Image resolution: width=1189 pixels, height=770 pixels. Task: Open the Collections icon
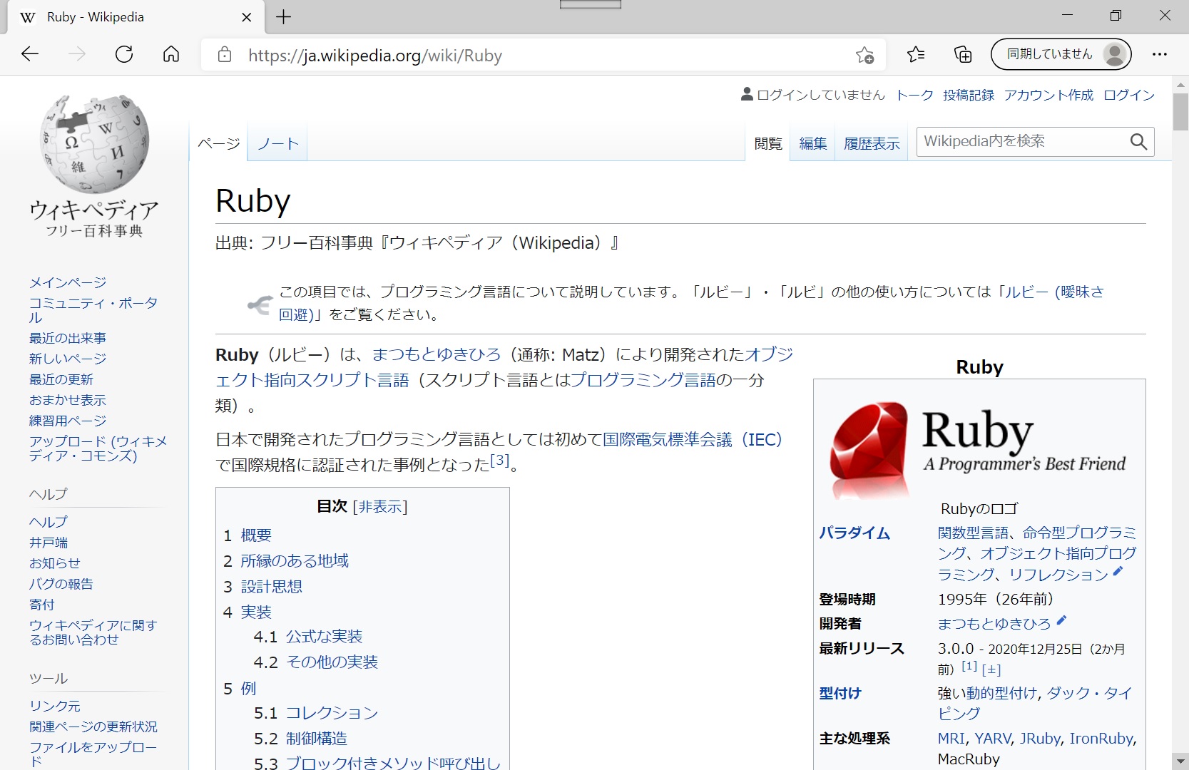[x=962, y=54]
